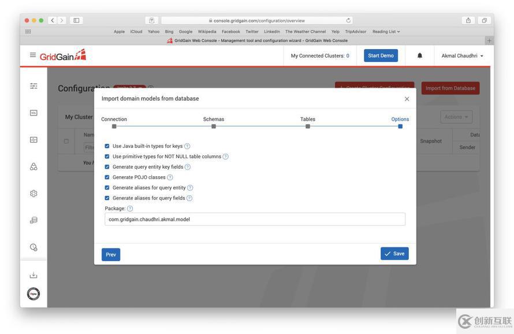Open the Akmal Chaudhri user dropdown
514x334 pixels.
pos(462,56)
